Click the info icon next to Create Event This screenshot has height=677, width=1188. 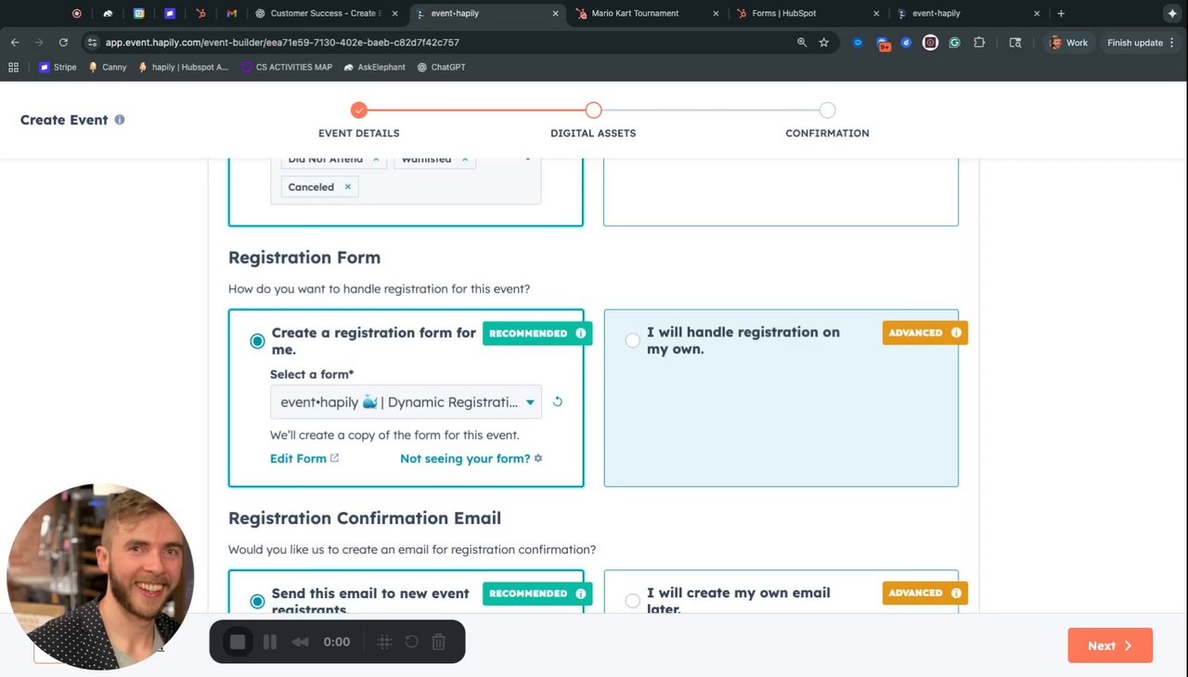point(120,120)
